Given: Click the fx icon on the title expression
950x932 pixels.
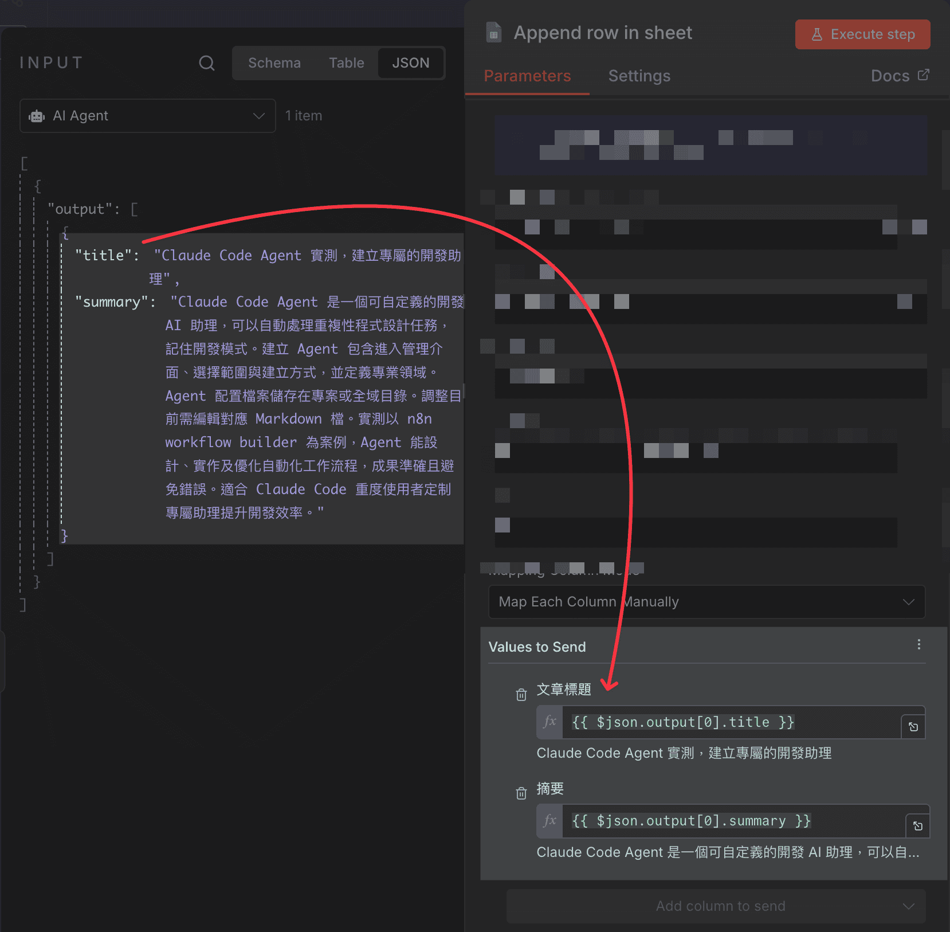Looking at the screenshot, I should pos(549,722).
